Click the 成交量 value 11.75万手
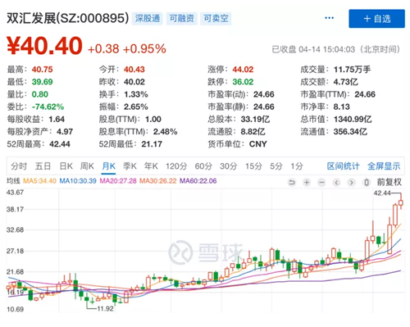410x327 pixels. pyautogui.click(x=352, y=70)
